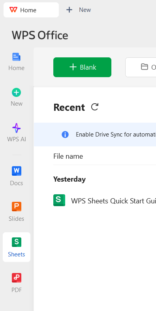Create a Blank spreadsheet

[82, 67]
